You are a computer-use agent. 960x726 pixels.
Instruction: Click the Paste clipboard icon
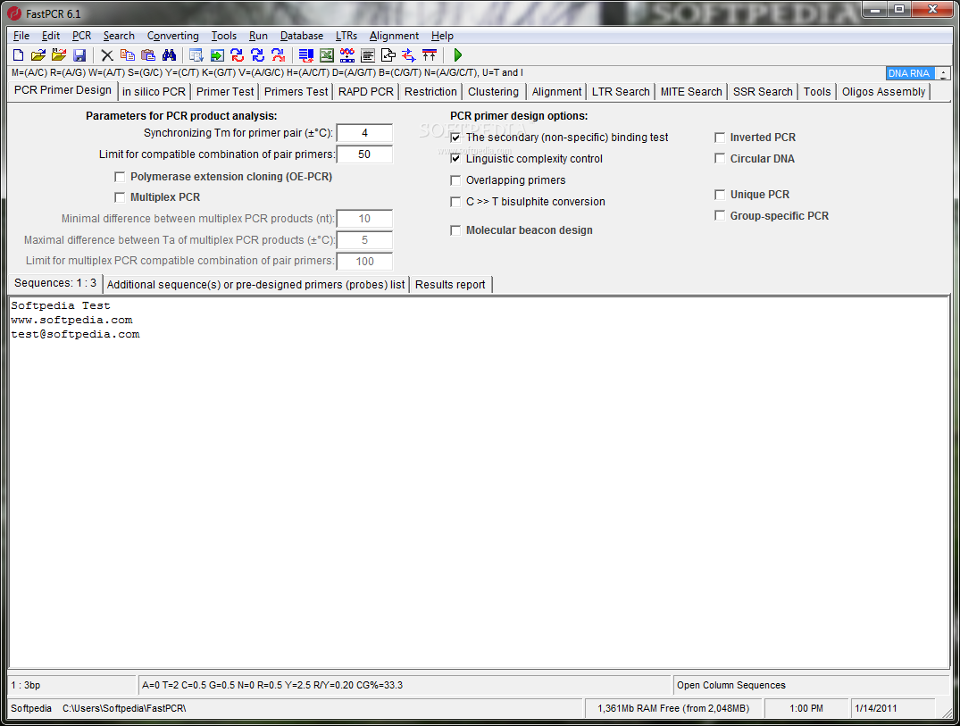(x=148, y=55)
